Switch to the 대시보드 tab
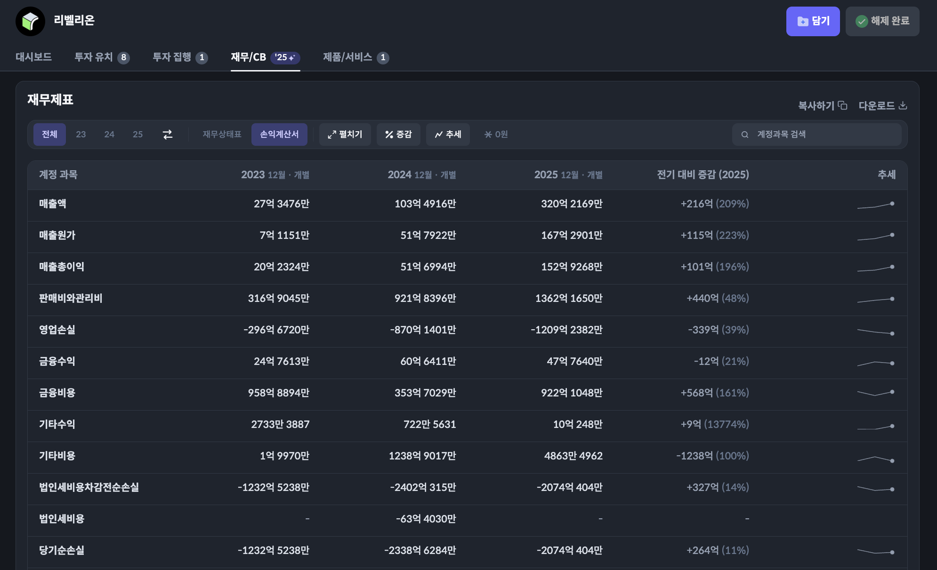Image resolution: width=937 pixels, height=570 pixels. pos(33,57)
